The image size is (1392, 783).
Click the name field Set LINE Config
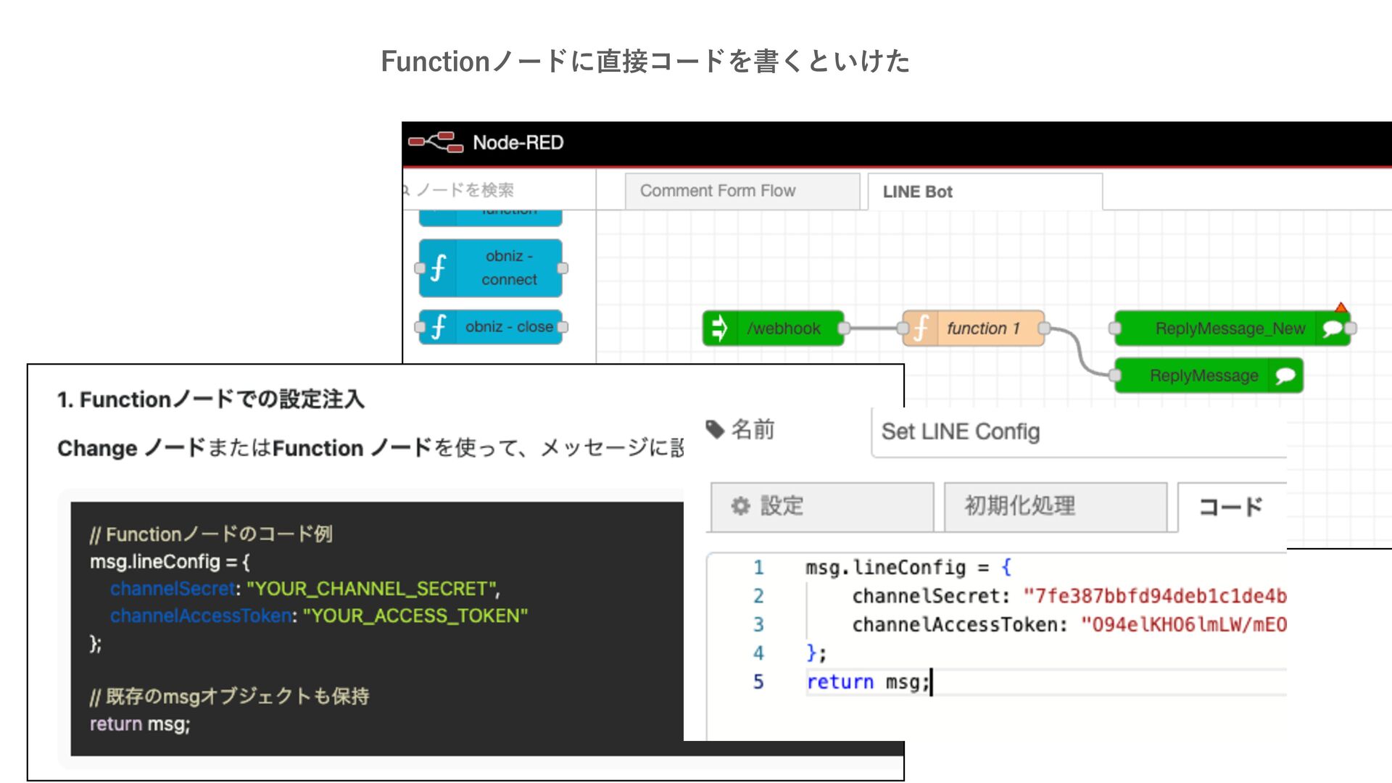click(1080, 432)
